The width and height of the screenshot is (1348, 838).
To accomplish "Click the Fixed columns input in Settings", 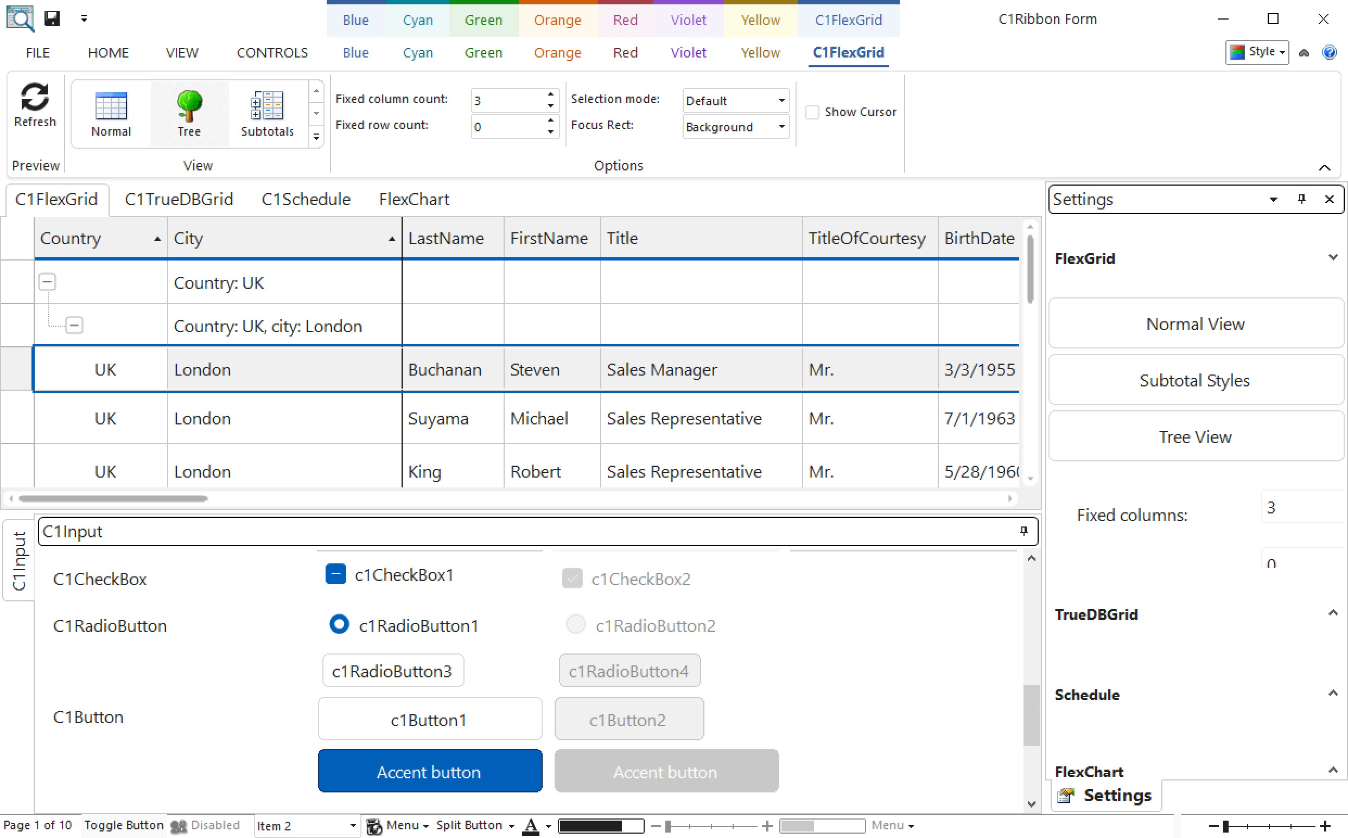I will [x=1303, y=506].
